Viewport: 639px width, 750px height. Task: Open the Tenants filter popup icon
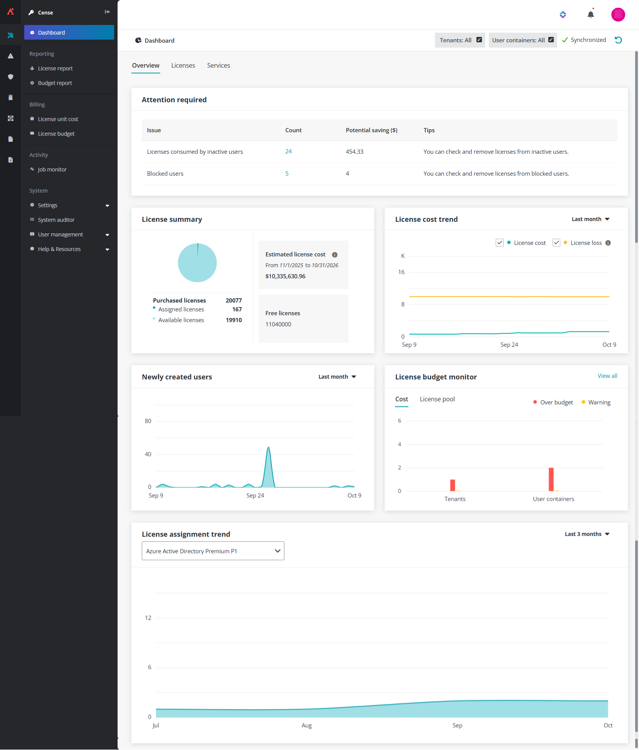(479, 40)
